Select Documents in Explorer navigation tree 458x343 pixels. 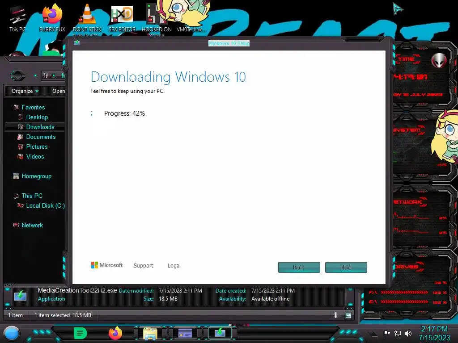click(41, 137)
